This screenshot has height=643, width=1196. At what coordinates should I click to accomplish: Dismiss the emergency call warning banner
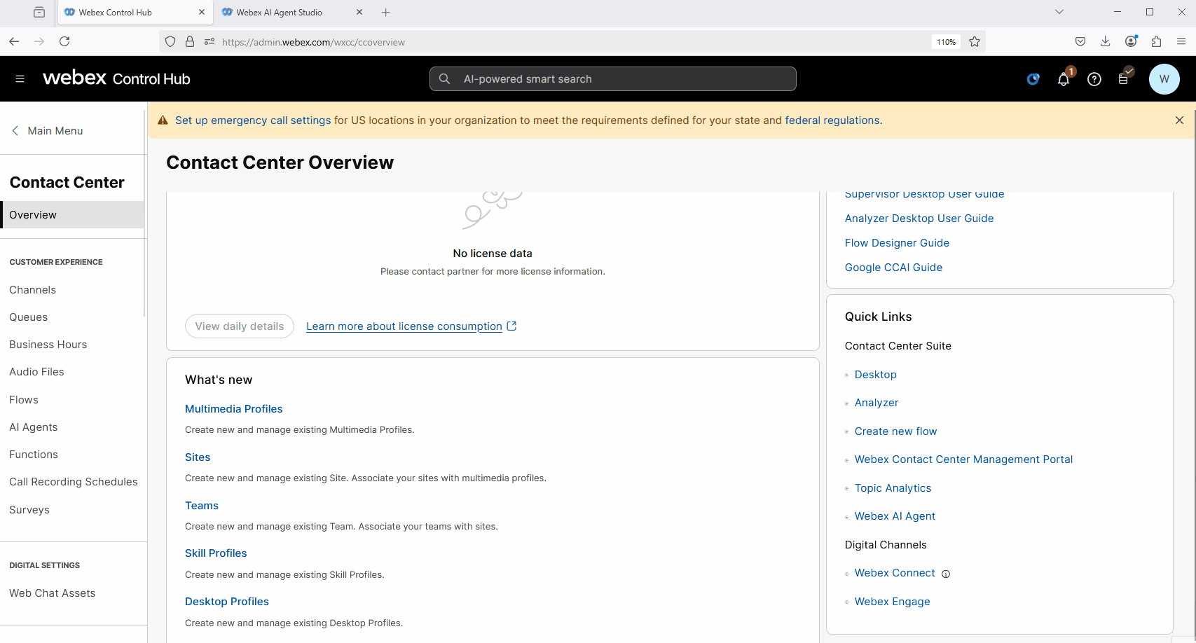1179,120
